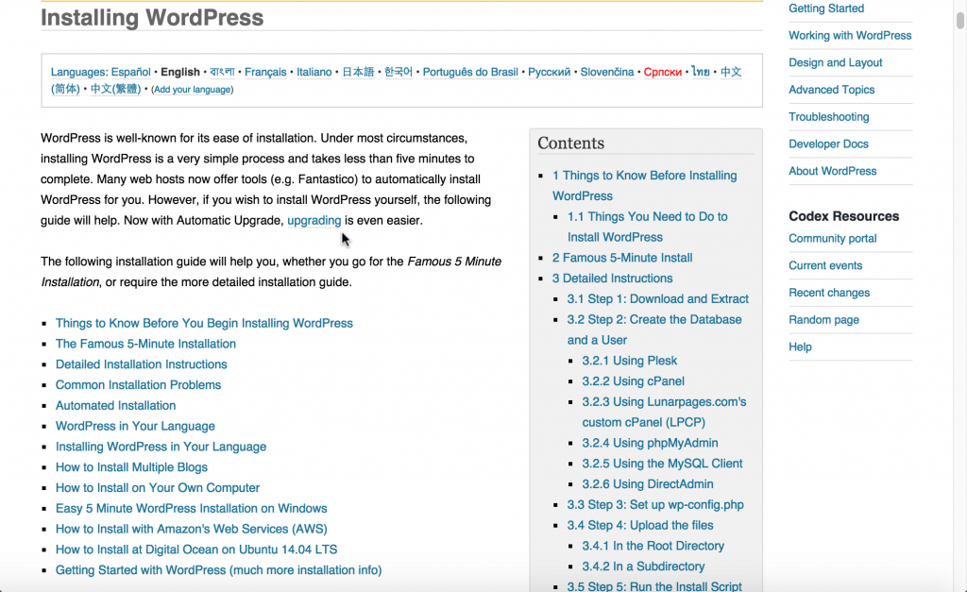Image resolution: width=967 pixels, height=592 pixels.
Task: Go to 3.4.1 In the Root Directory
Action: [x=653, y=546]
